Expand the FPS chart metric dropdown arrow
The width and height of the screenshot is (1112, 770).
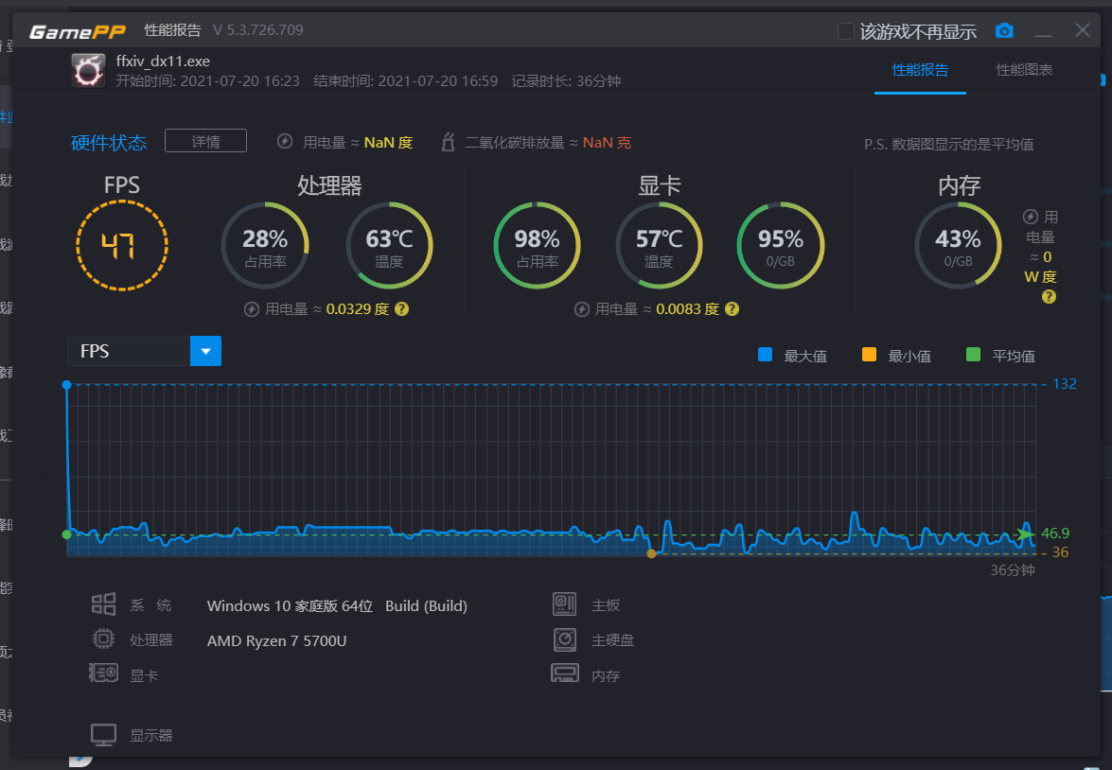[205, 351]
